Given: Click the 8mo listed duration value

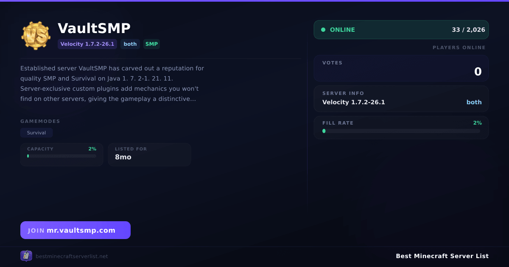Looking at the screenshot, I should [x=123, y=157].
